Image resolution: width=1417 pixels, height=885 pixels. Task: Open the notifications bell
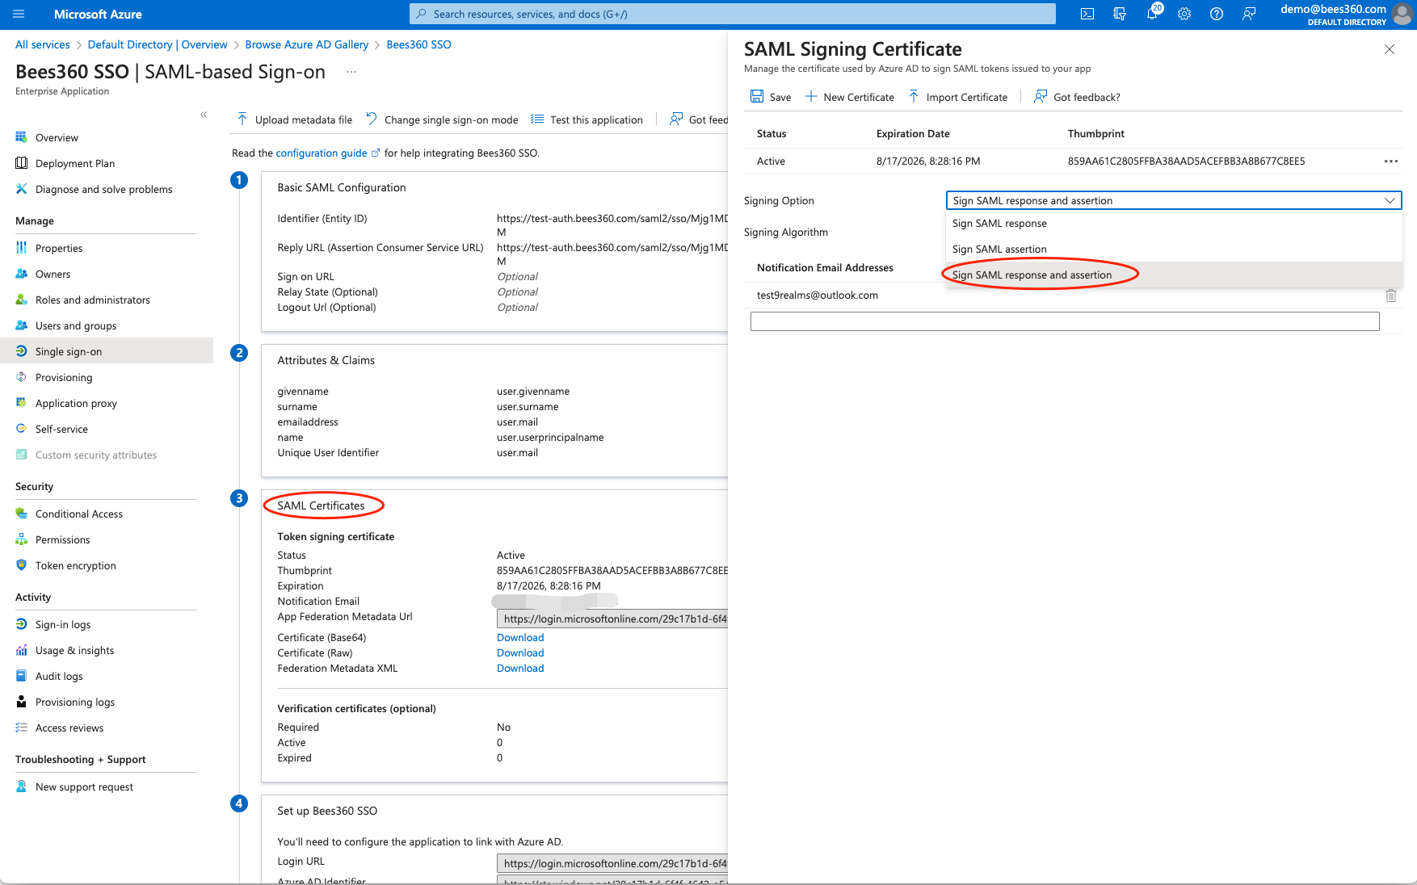pos(1152,14)
